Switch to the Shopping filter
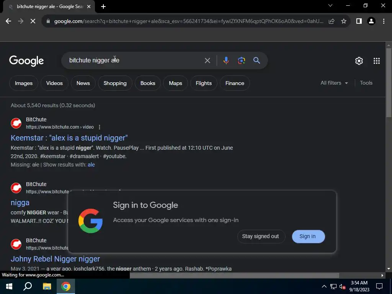 [x=115, y=83]
